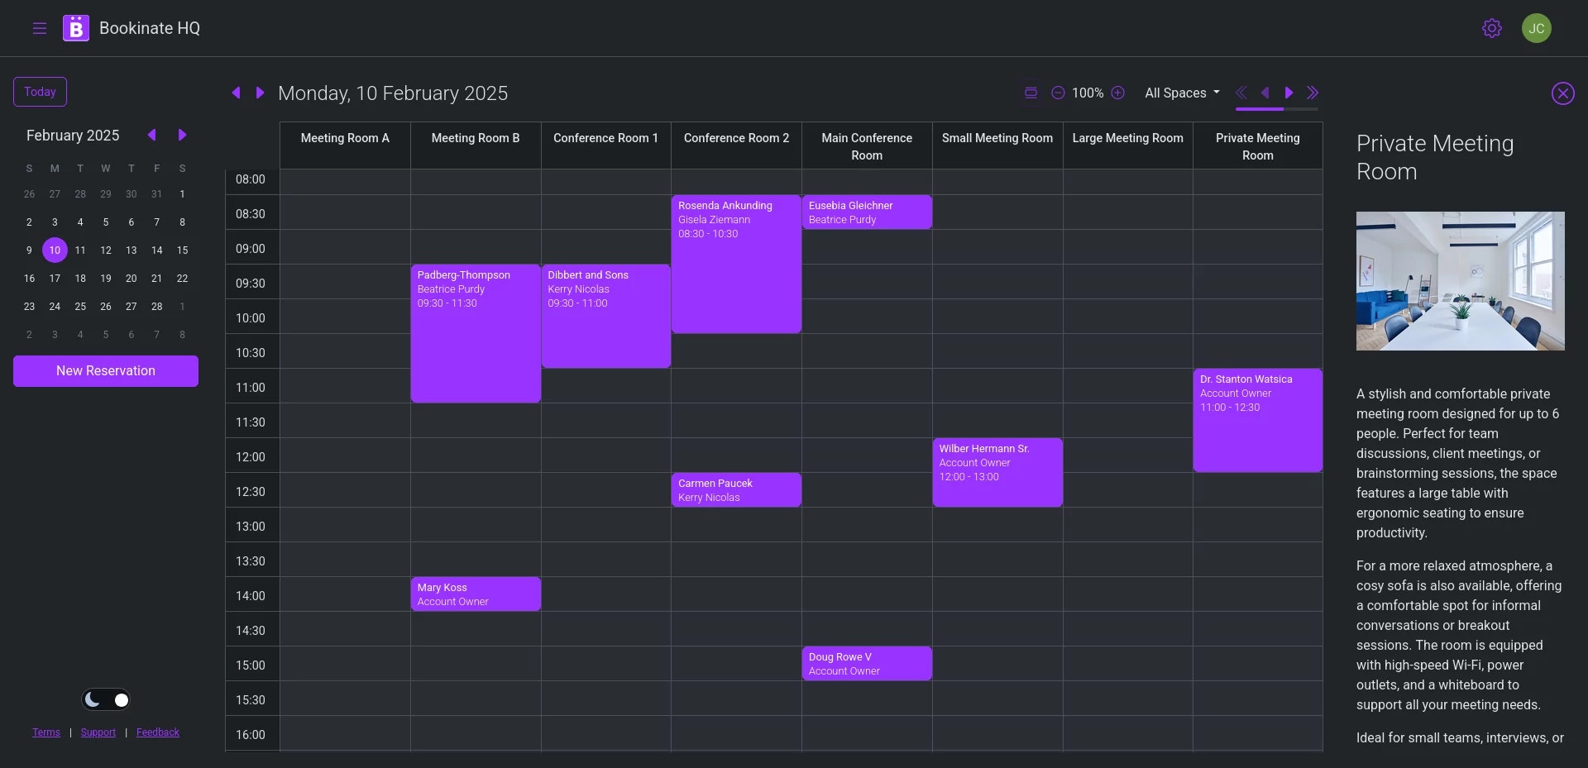Open the Wilber Hermann Sr. reservation
Viewport: 1588px width, 768px height.
point(997,472)
